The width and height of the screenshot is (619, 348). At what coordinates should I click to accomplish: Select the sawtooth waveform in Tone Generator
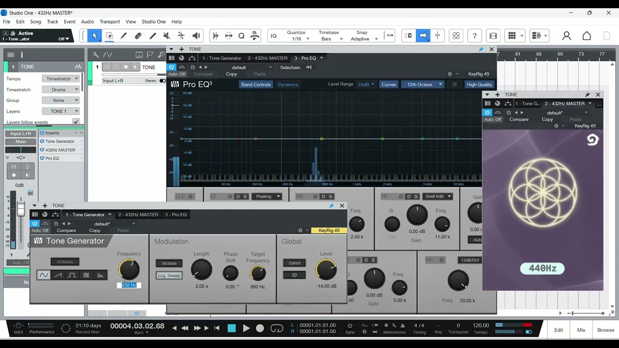[x=58, y=275]
